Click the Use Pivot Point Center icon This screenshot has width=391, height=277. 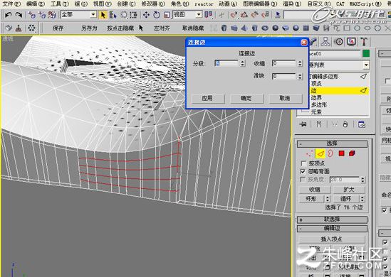click(x=209, y=15)
